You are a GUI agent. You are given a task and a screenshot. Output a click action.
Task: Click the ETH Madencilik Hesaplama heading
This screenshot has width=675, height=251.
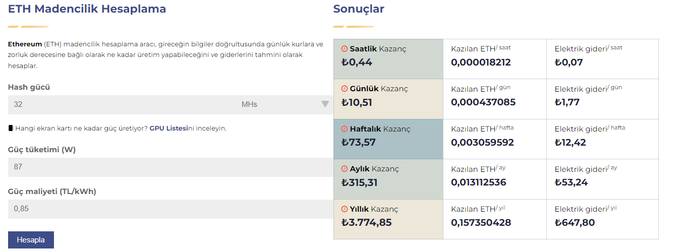click(87, 9)
